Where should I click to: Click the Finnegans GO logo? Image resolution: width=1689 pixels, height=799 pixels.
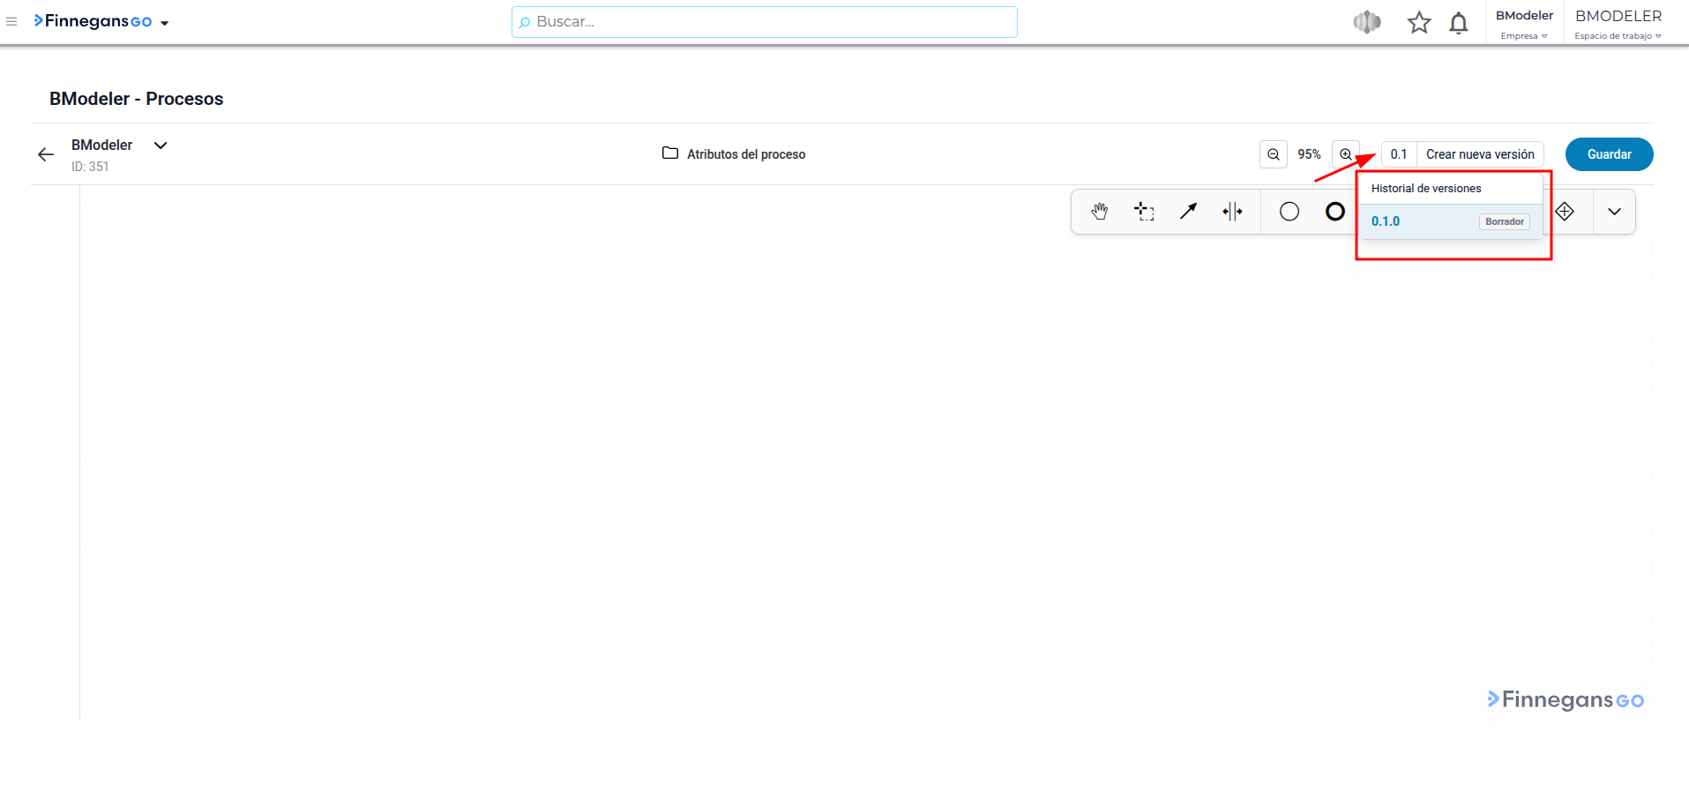[x=93, y=21]
